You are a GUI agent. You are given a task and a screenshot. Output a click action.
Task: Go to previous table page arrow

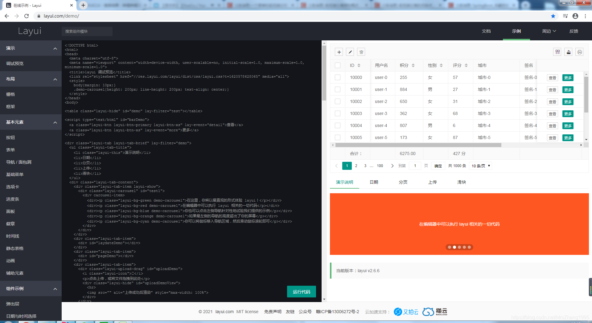(336, 166)
